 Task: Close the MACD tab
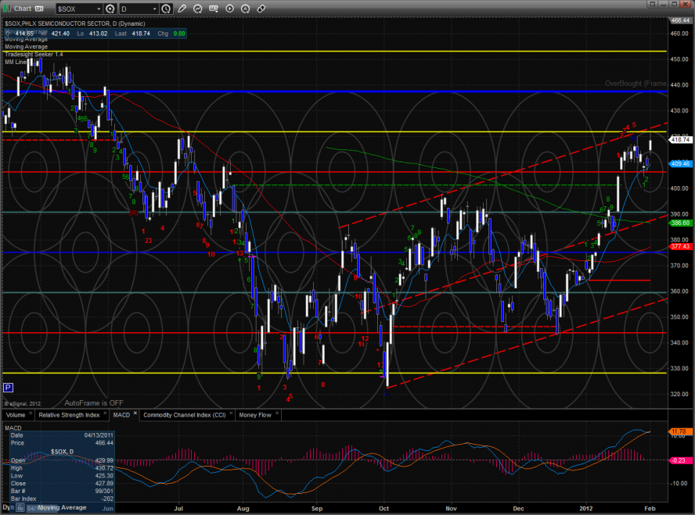click(x=135, y=413)
